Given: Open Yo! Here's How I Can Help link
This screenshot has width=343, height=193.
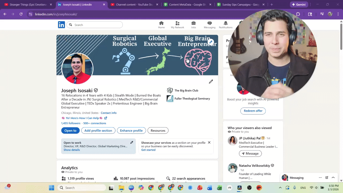Looking at the screenshot, I should tap(82, 118).
